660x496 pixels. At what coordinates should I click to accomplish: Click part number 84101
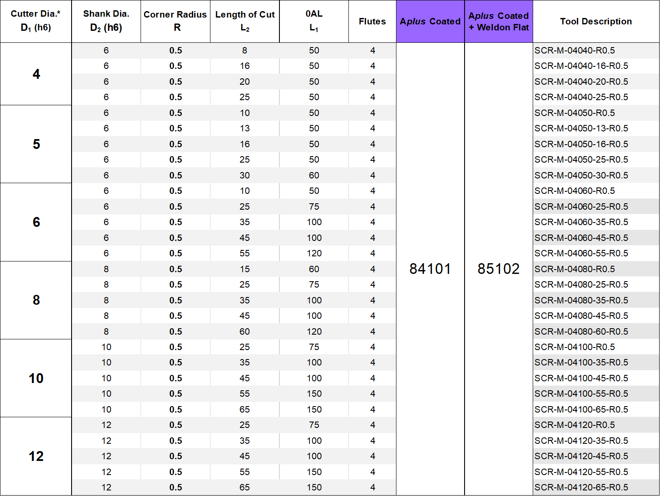[430, 269]
